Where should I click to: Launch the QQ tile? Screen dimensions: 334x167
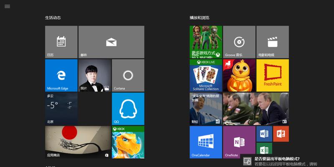(128, 109)
